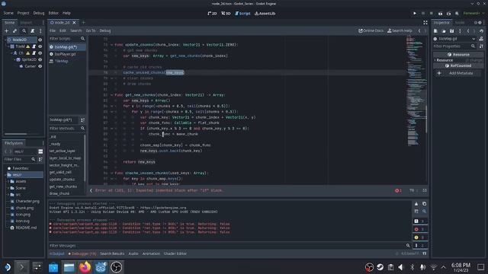
Task: Toggle visibility of Sprite2D node
Action: point(40,59)
